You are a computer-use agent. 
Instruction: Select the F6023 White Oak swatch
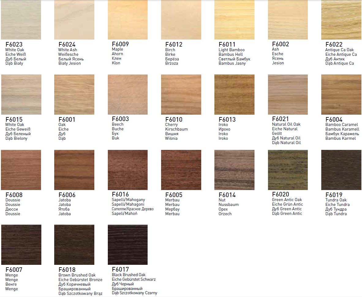click(x=21, y=20)
